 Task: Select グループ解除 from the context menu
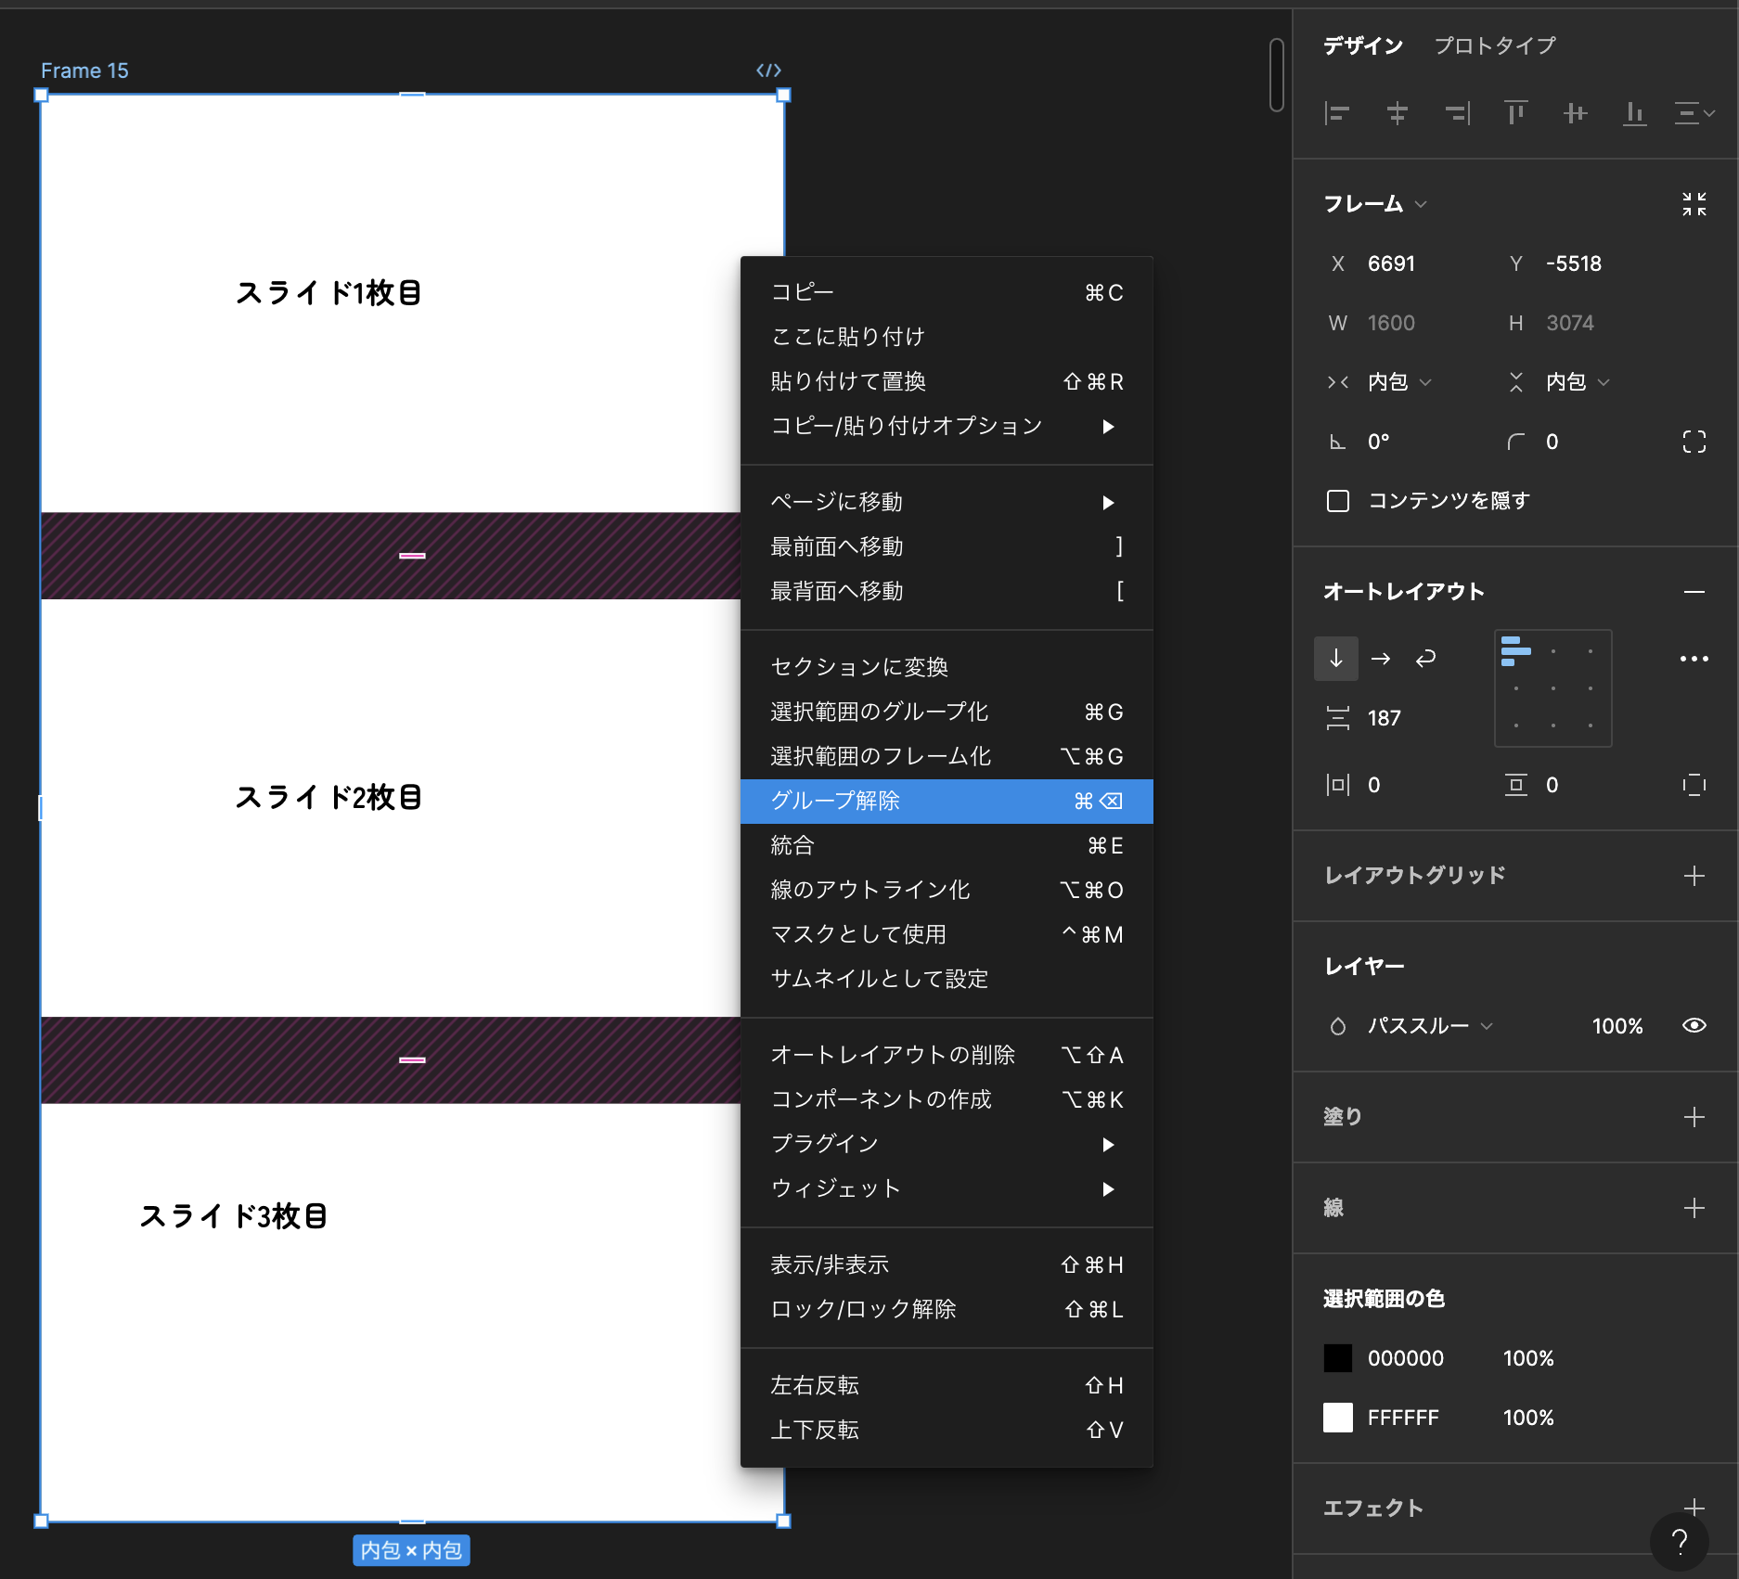[946, 801]
